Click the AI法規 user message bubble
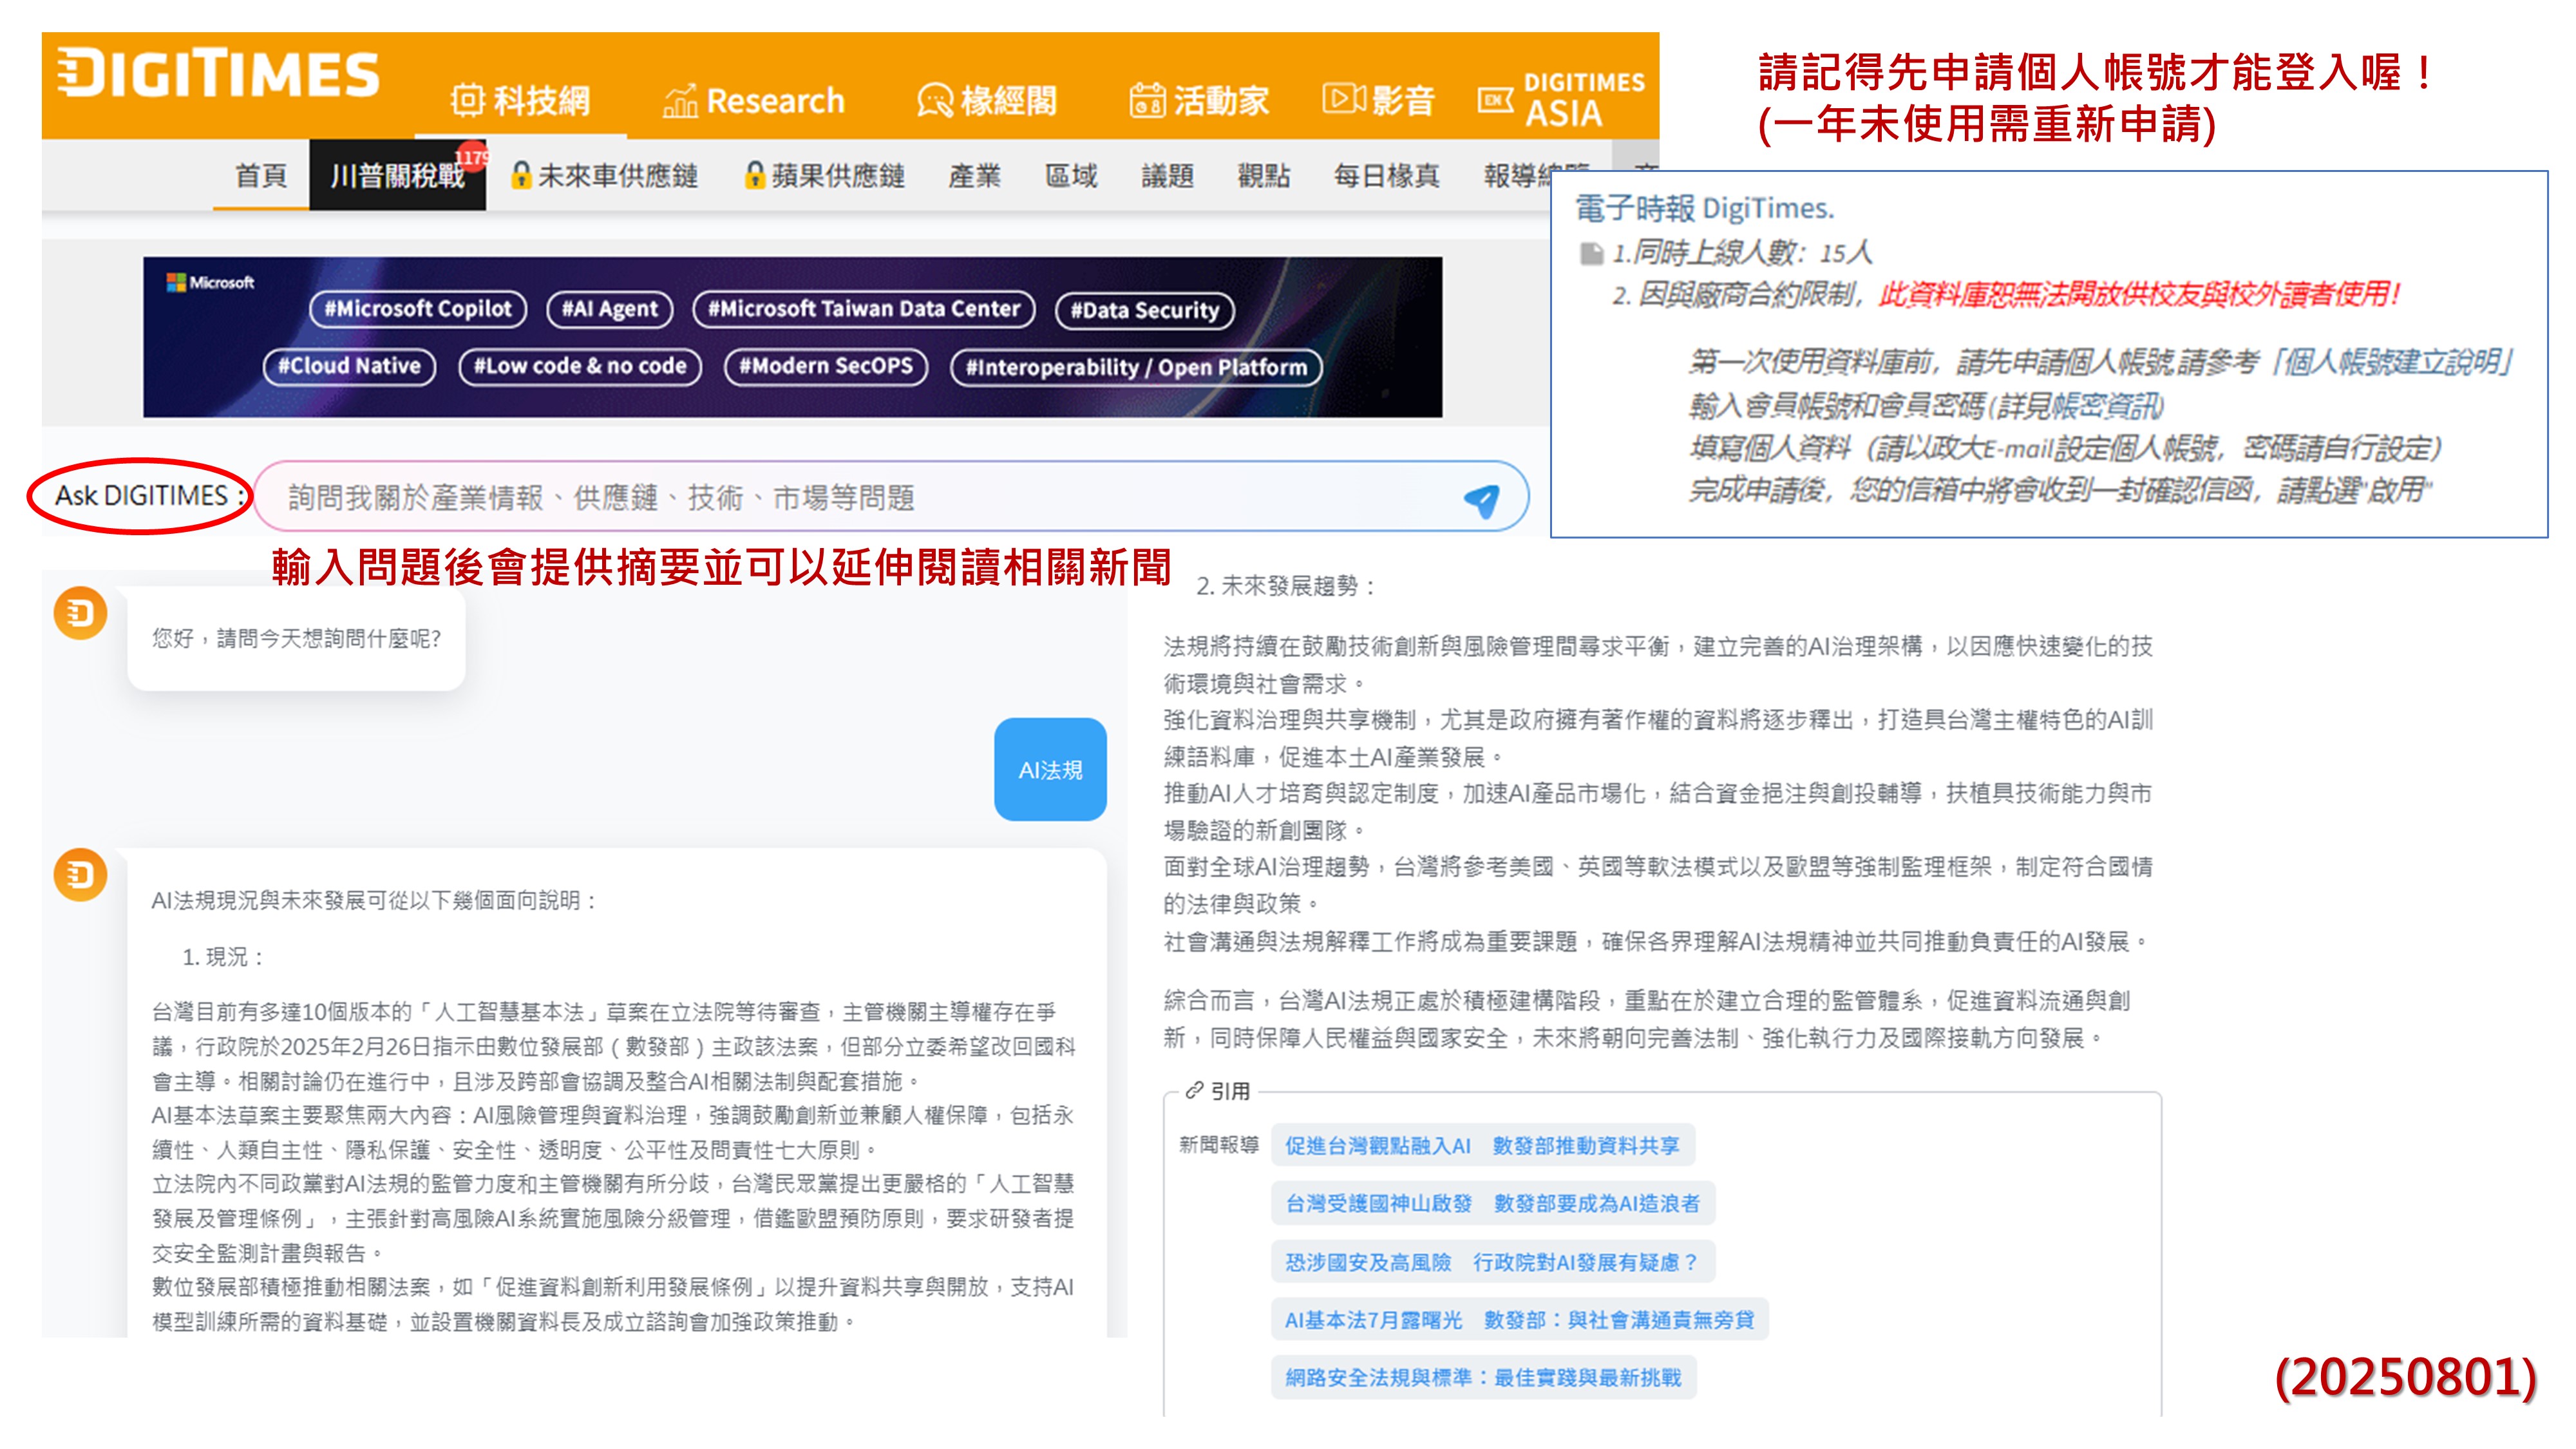This screenshot has width=2576, height=1449. tap(1050, 770)
